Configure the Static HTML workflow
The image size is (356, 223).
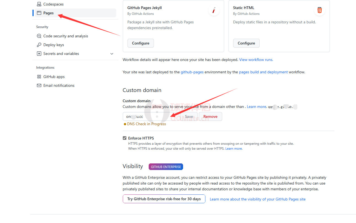click(x=246, y=43)
